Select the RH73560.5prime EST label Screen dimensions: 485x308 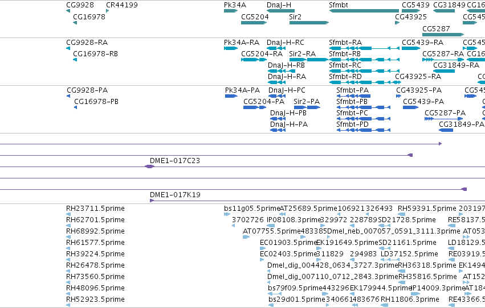(95, 277)
